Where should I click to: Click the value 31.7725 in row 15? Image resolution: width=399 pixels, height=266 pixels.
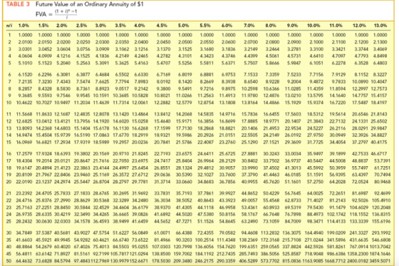point(315,142)
